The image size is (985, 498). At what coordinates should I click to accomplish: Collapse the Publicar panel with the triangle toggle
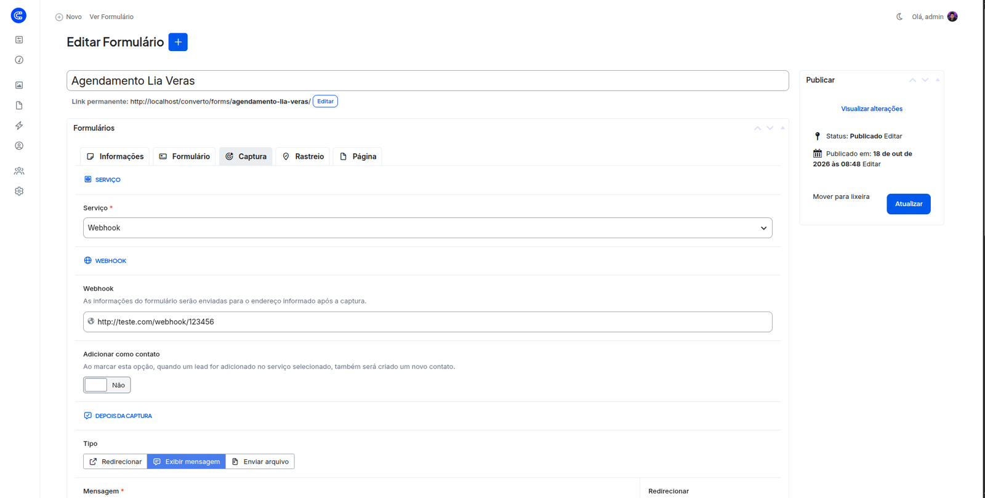pyautogui.click(x=938, y=80)
